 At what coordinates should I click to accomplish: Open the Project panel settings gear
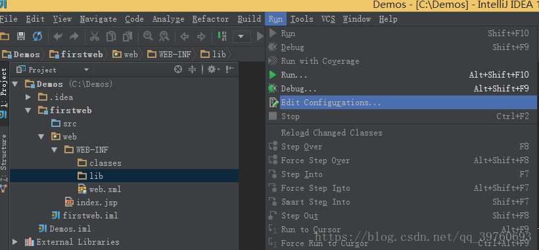pyautogui.click(x=213, y=70)
